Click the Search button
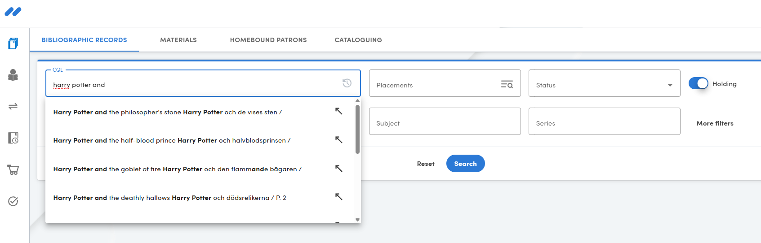 465,164
